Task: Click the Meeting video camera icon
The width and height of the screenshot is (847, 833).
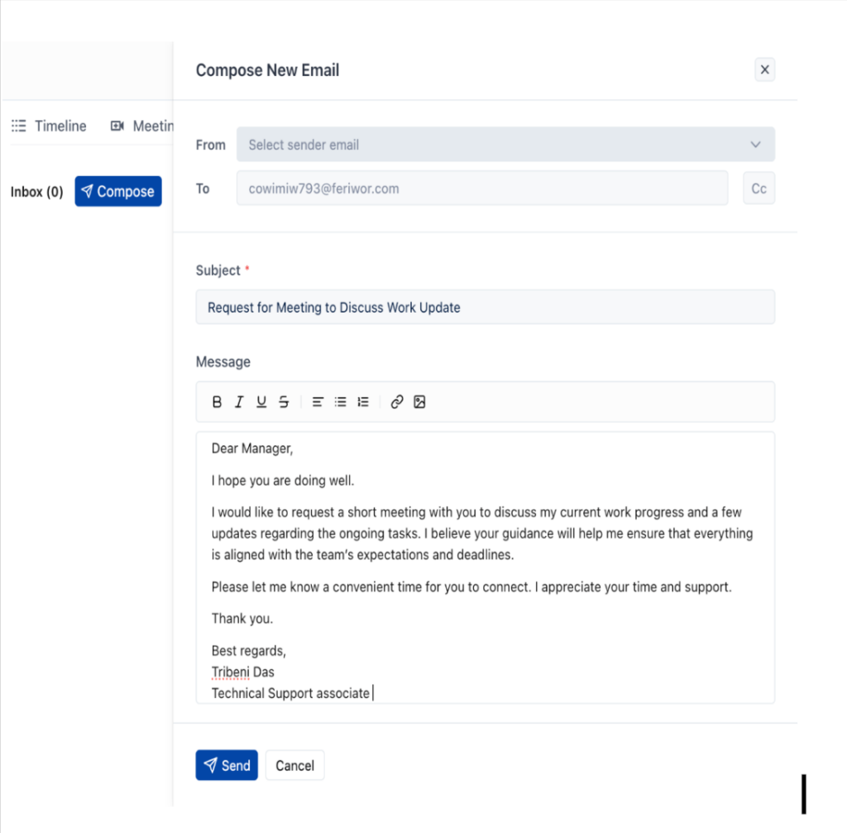Action: 117,126
